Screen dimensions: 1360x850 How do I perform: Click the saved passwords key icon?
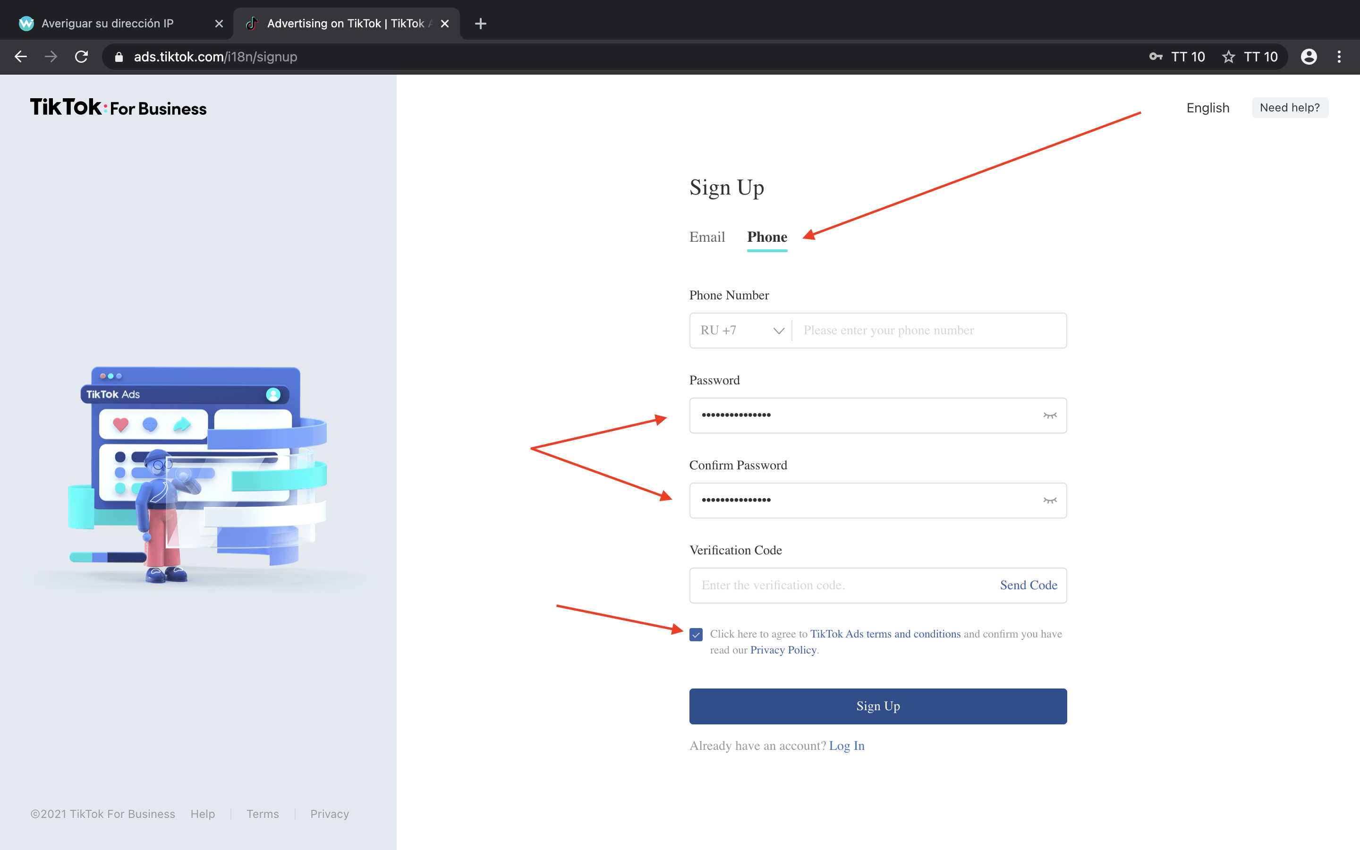pyautogui.click(x=1156, y=57)
